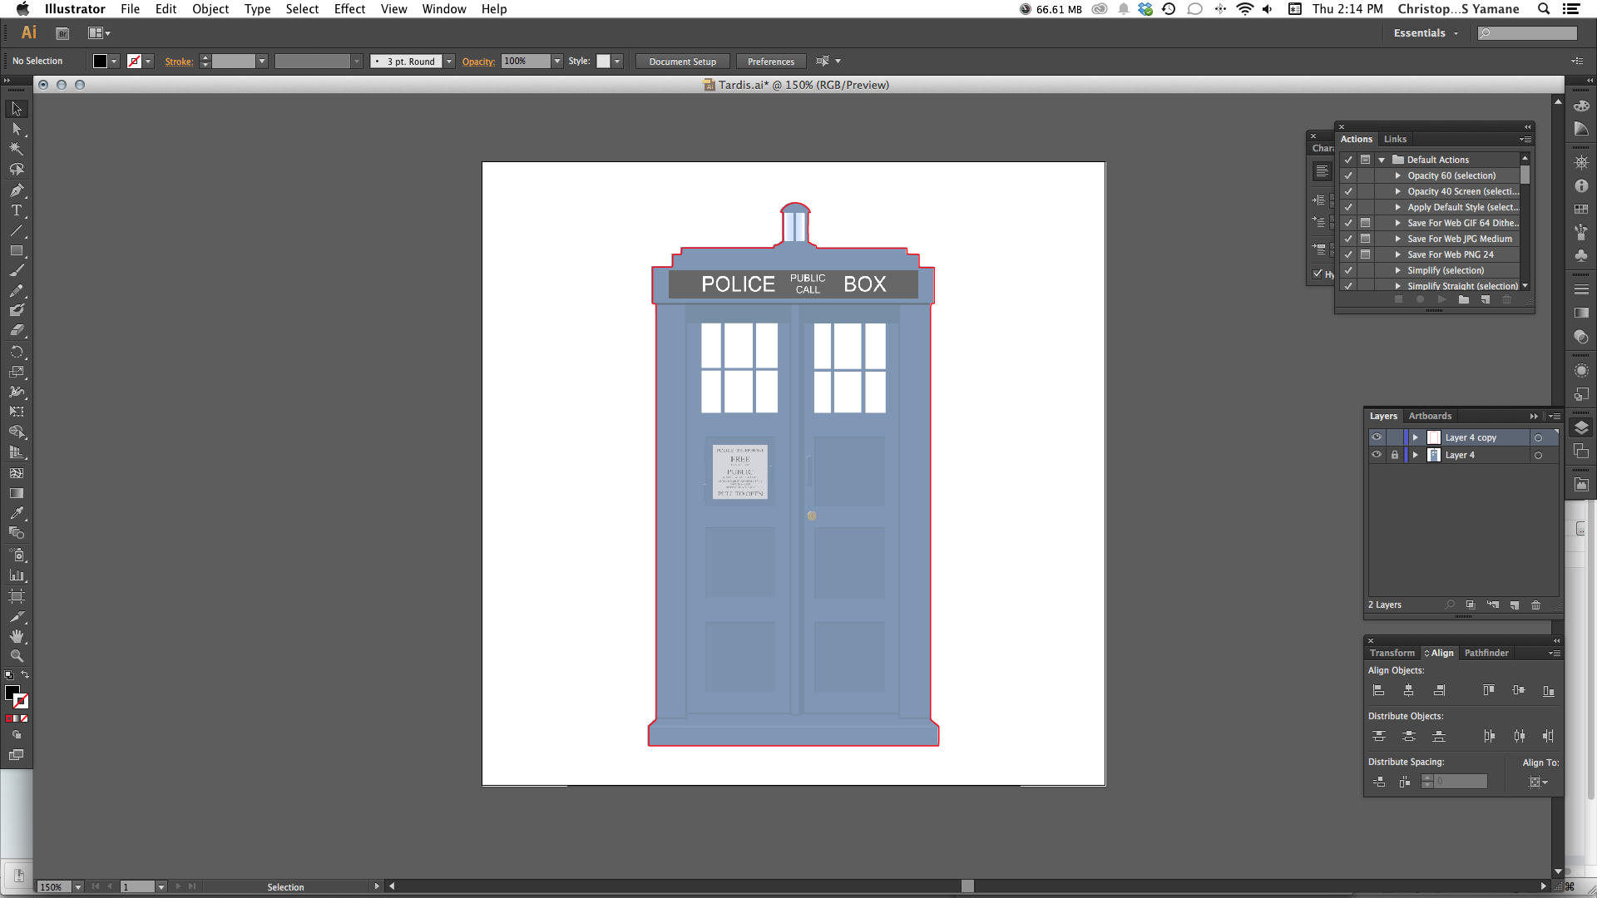Toggle checkmark for Default Actions set
This screenshot has width=1597, height=898.
1347,160
